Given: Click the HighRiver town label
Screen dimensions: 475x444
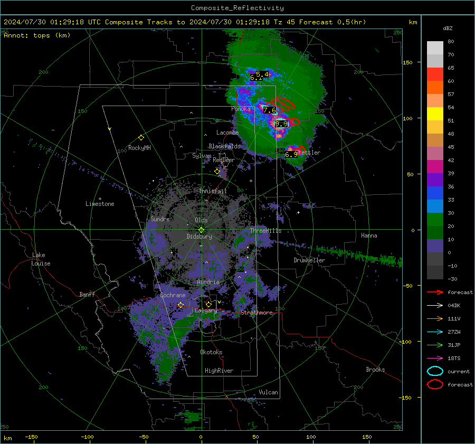Looking at the screenshot, I should click(219, 371).
